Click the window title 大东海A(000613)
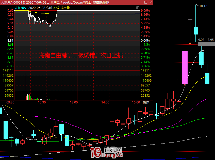215x160 pixels. pos(13,3)
